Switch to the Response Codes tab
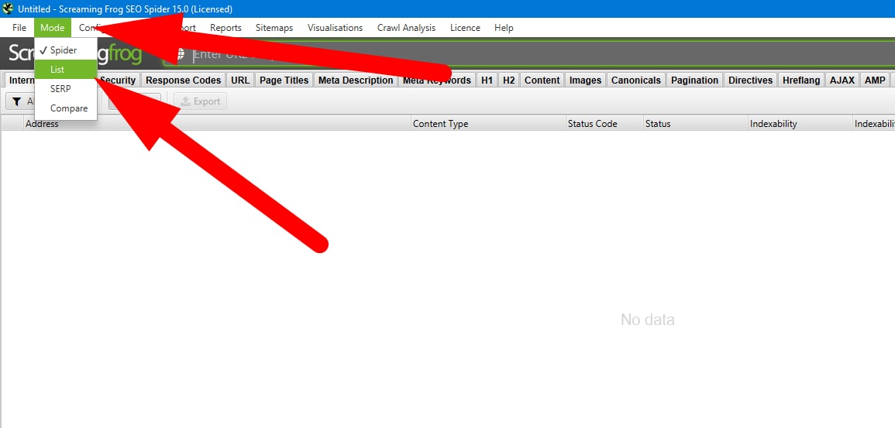The image size is (895, 428). [183, 80]
